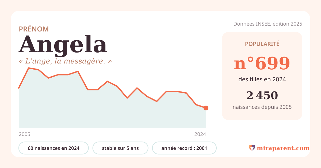Click the starting point of the chart line

click(19, 88)
